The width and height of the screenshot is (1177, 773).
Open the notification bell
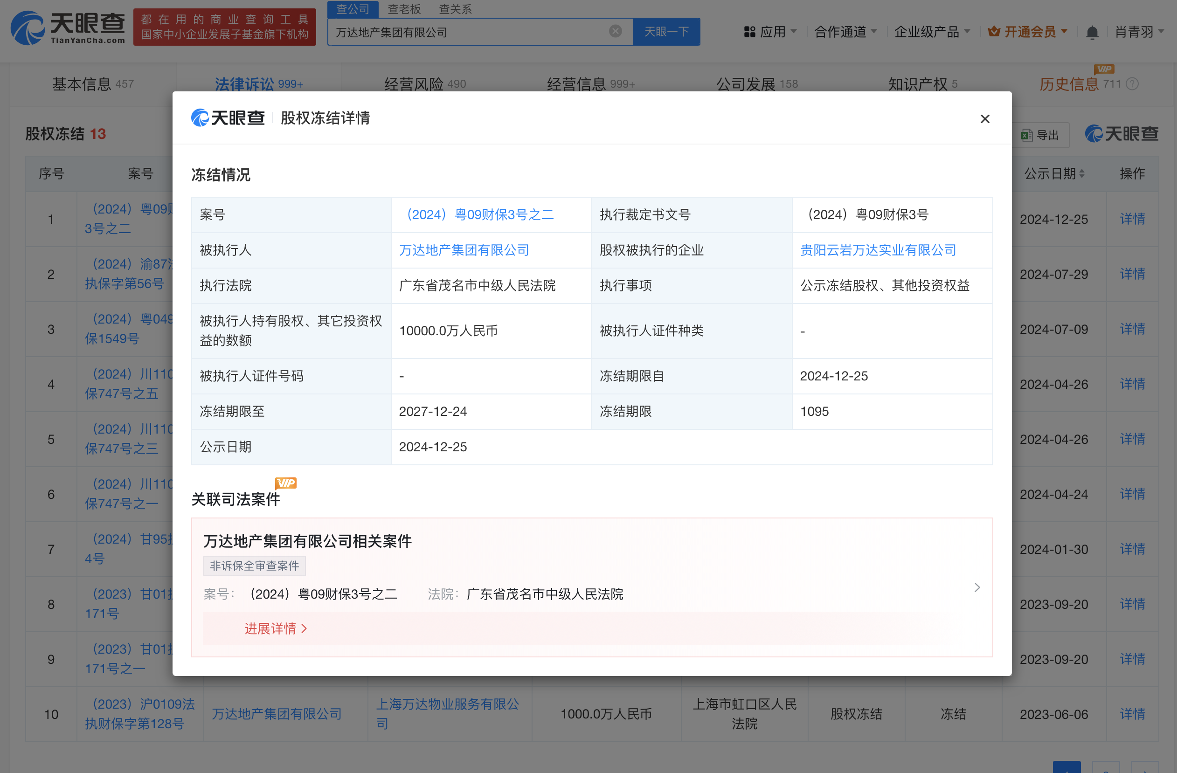coord(1092,32)
